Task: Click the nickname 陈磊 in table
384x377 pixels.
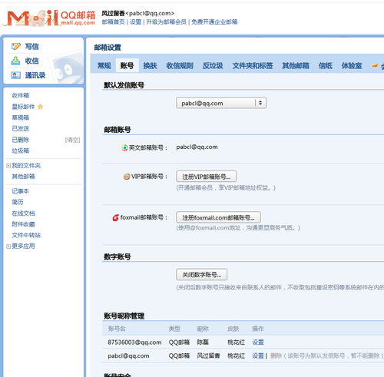Action: [203, 342]
